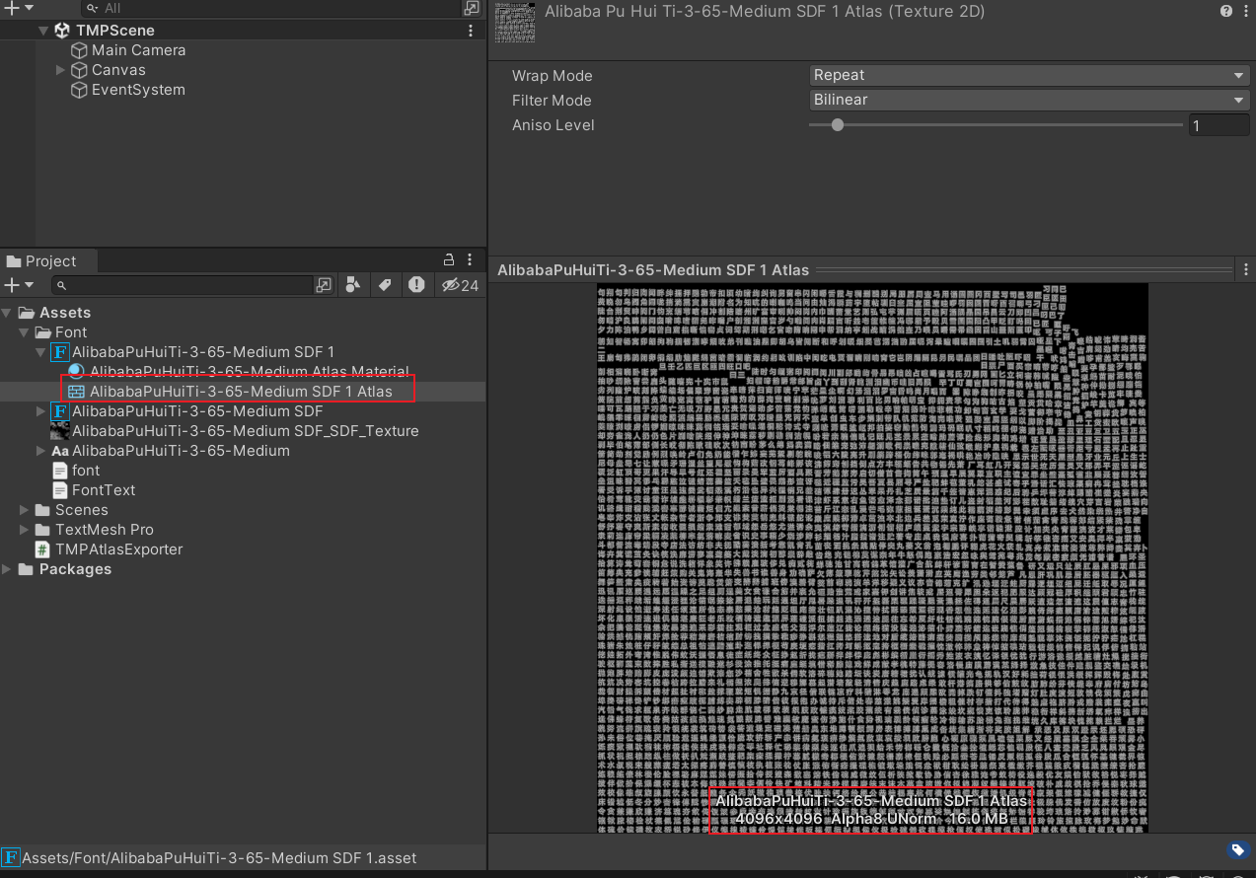Expand the Aa AlibabaPuHuiTi-3-65-Medium font arrow
The width and height of the screenshot is (1256, 878).
pyautogui.click(x=41, y=451)
